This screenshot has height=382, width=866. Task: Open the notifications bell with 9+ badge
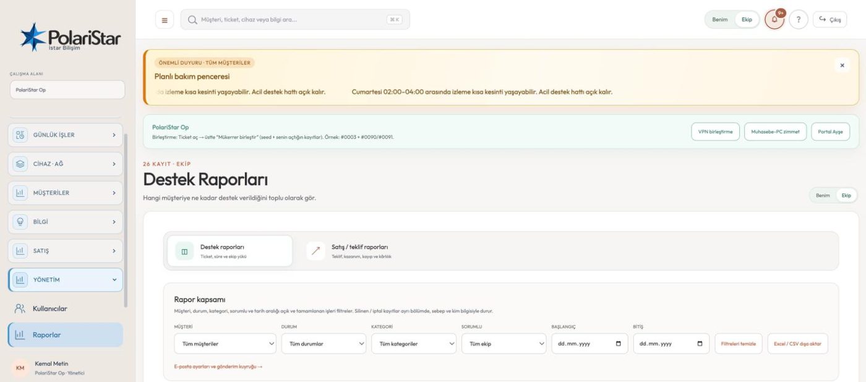pyautogui.click(x=774, y=19)
